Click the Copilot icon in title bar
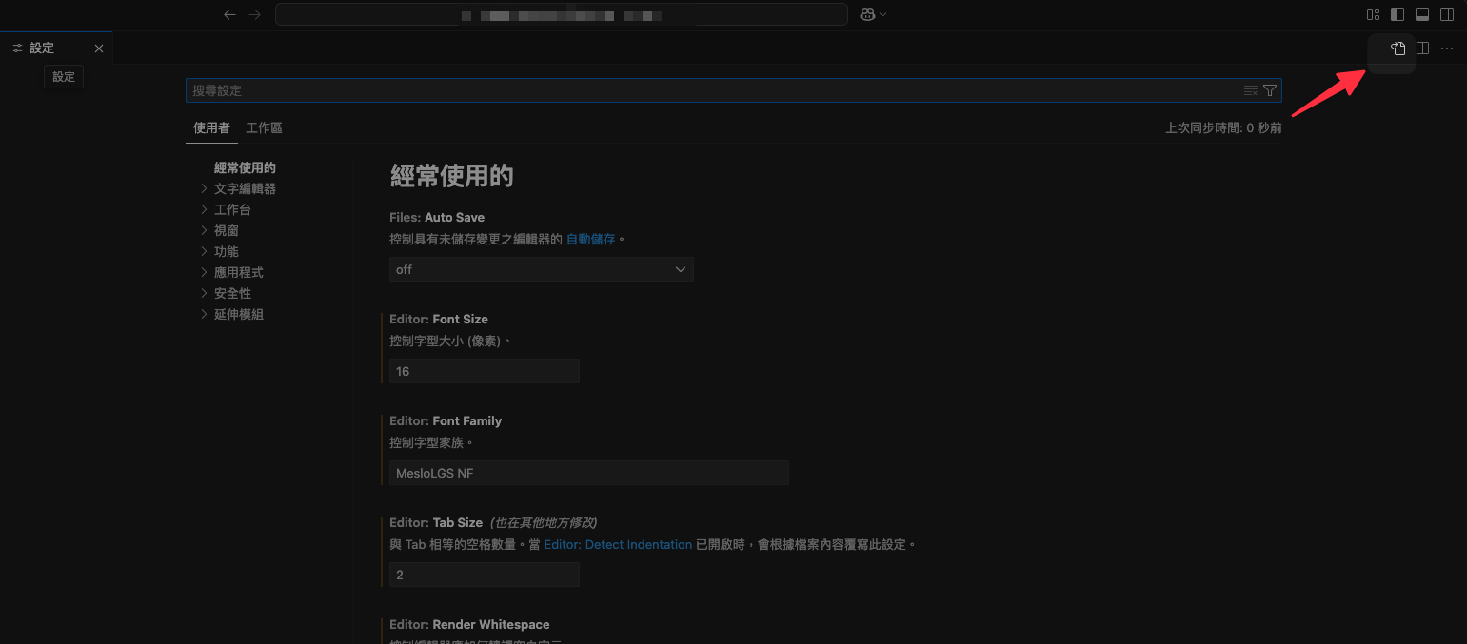Viewport: 1467px width, 644px height. [867, 14]
